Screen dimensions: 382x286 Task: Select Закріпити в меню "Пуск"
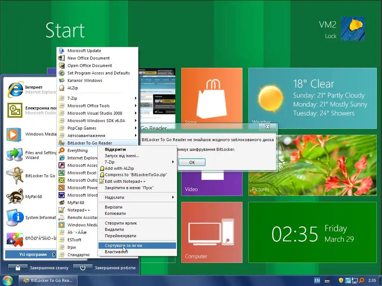tap(137, 188)
